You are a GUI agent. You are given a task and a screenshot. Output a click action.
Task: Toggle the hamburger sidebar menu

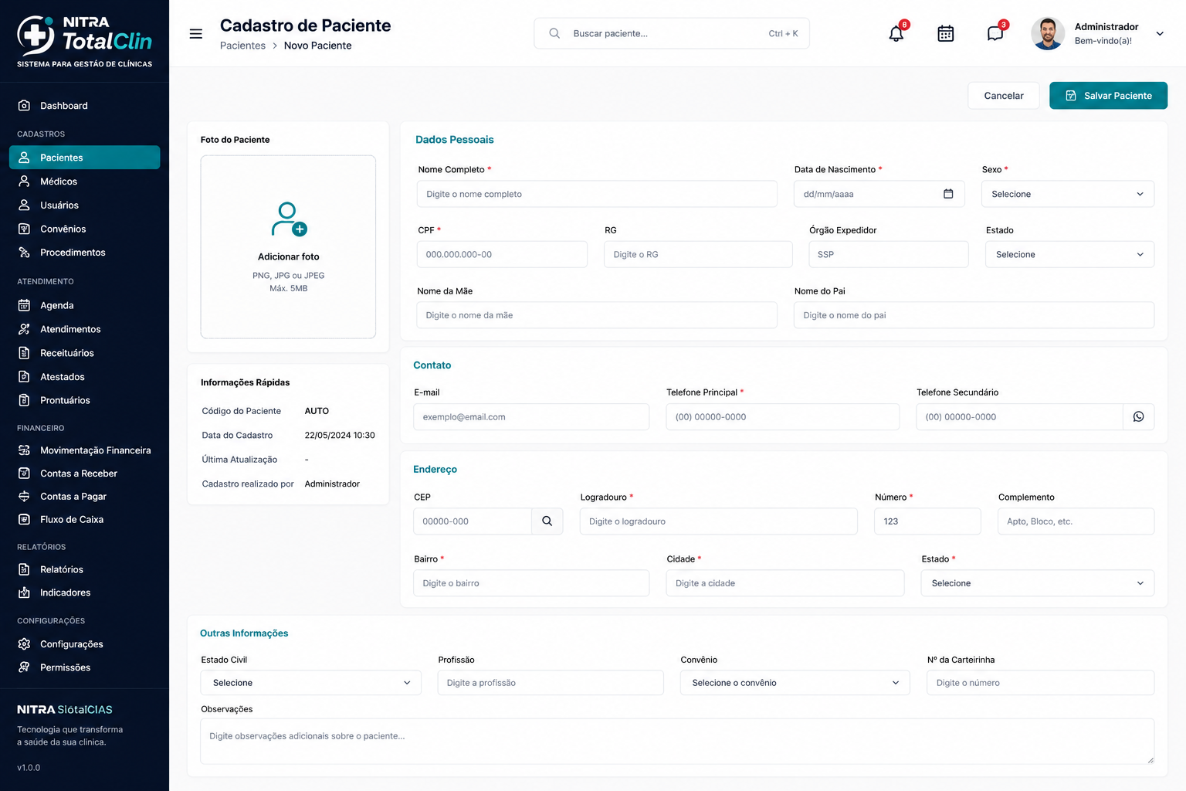(x=196, y=34)
